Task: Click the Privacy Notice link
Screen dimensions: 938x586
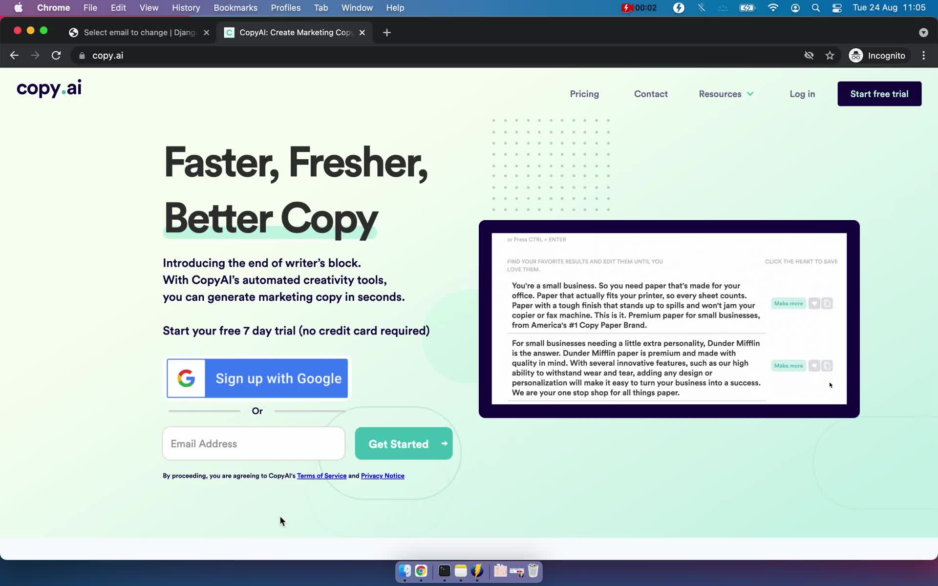Action: click(382, 475)
